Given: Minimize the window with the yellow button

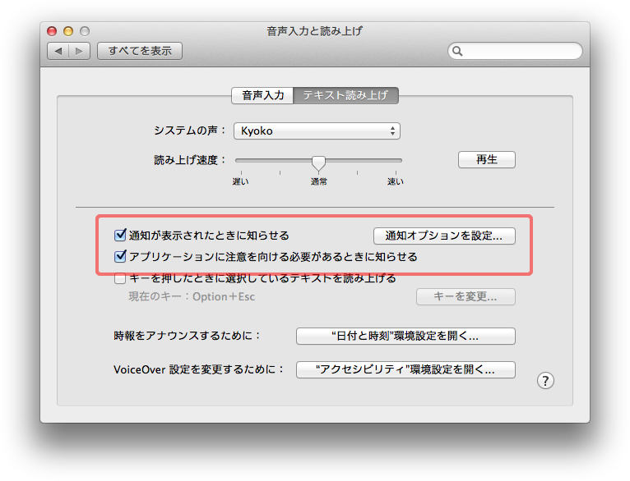Looking at the screenshot, I should tap(68, 31).
